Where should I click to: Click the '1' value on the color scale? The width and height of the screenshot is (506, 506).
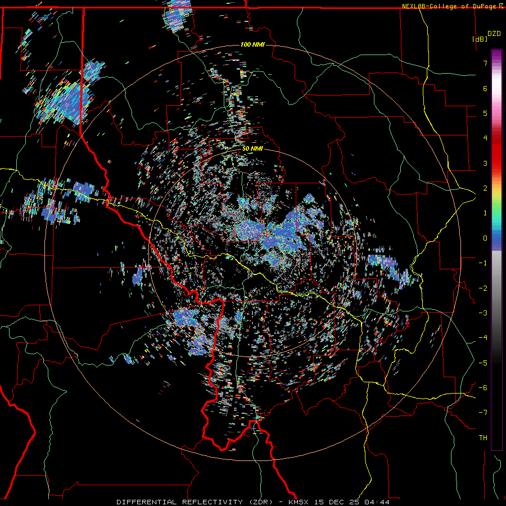tap(485, 213)
